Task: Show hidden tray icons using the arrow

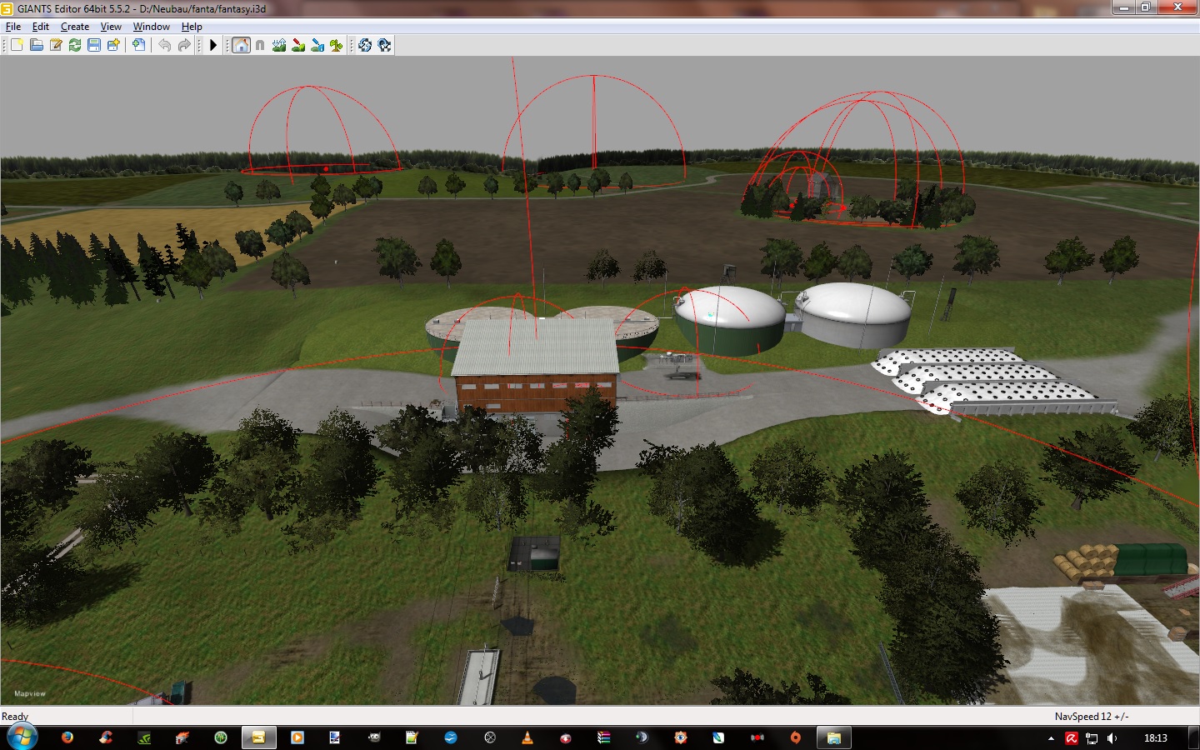Action: [1051, 738]
